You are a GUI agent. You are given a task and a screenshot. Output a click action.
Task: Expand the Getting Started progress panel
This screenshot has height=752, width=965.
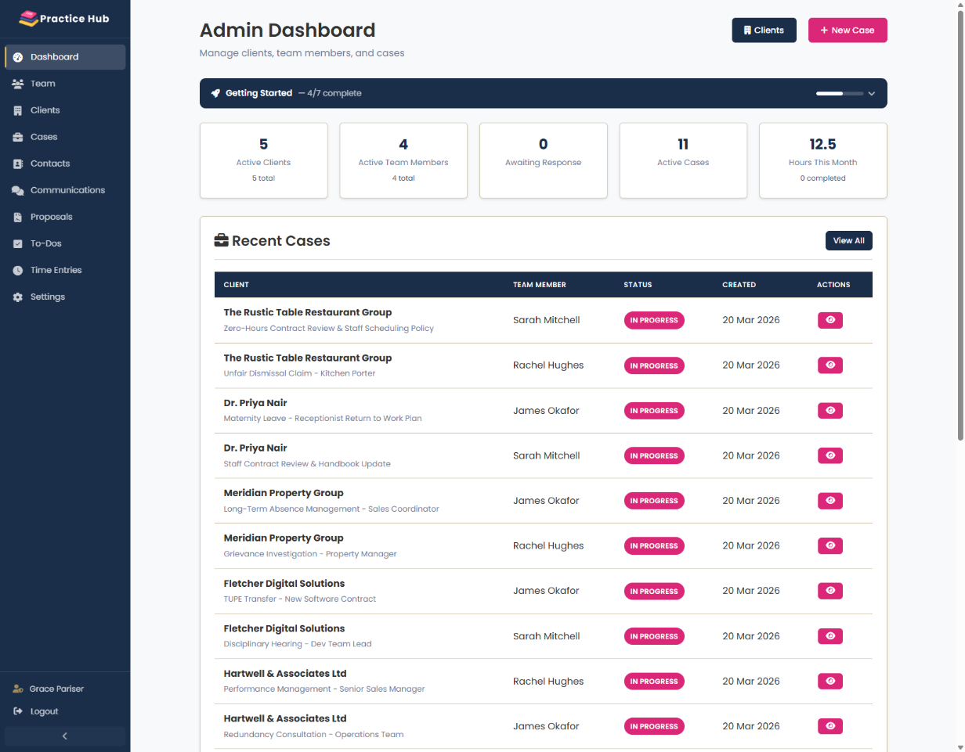870,93
